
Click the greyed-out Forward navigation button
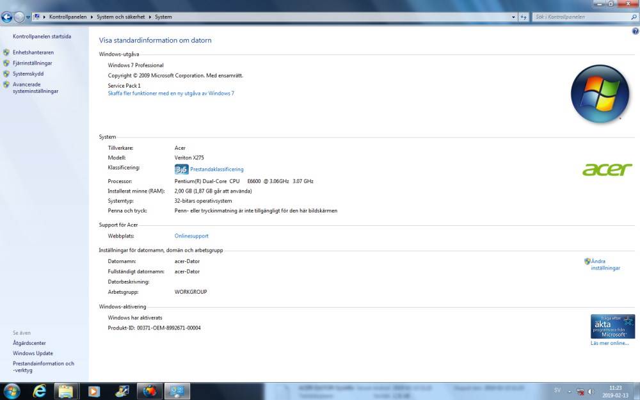[19, 17]
